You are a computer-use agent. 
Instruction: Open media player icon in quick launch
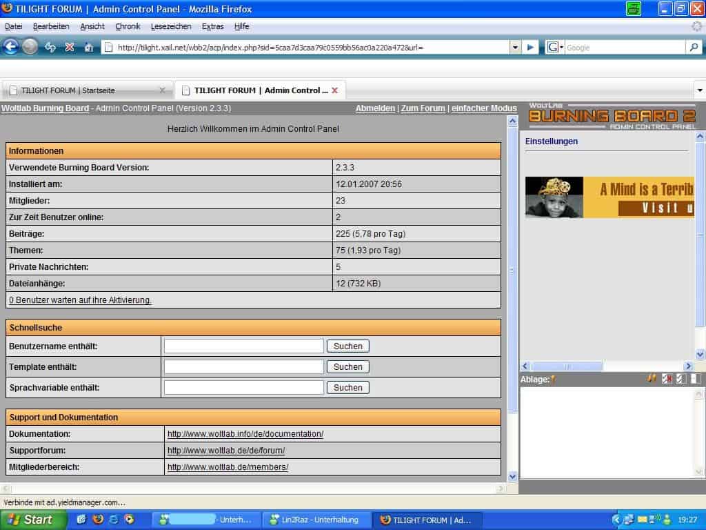129,520
